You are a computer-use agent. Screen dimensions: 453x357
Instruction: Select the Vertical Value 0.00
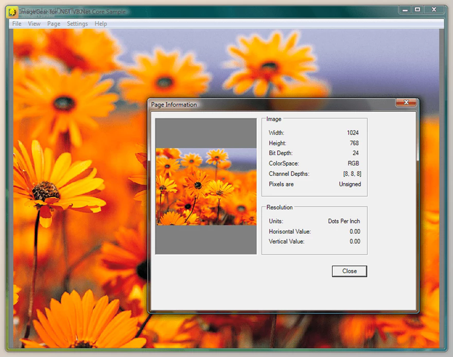coord(355,242)
